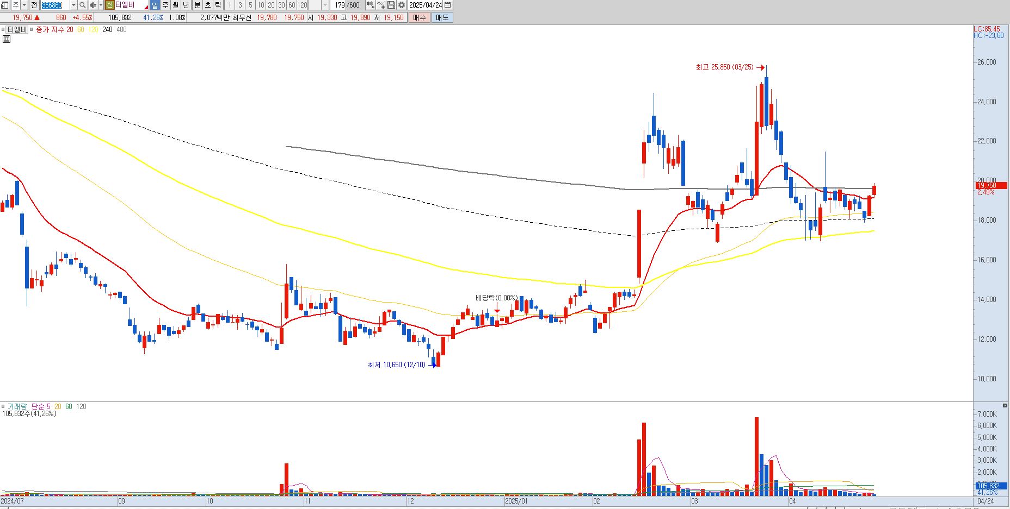
Task: Open chart settings gear icon
Action: point(402,5)
